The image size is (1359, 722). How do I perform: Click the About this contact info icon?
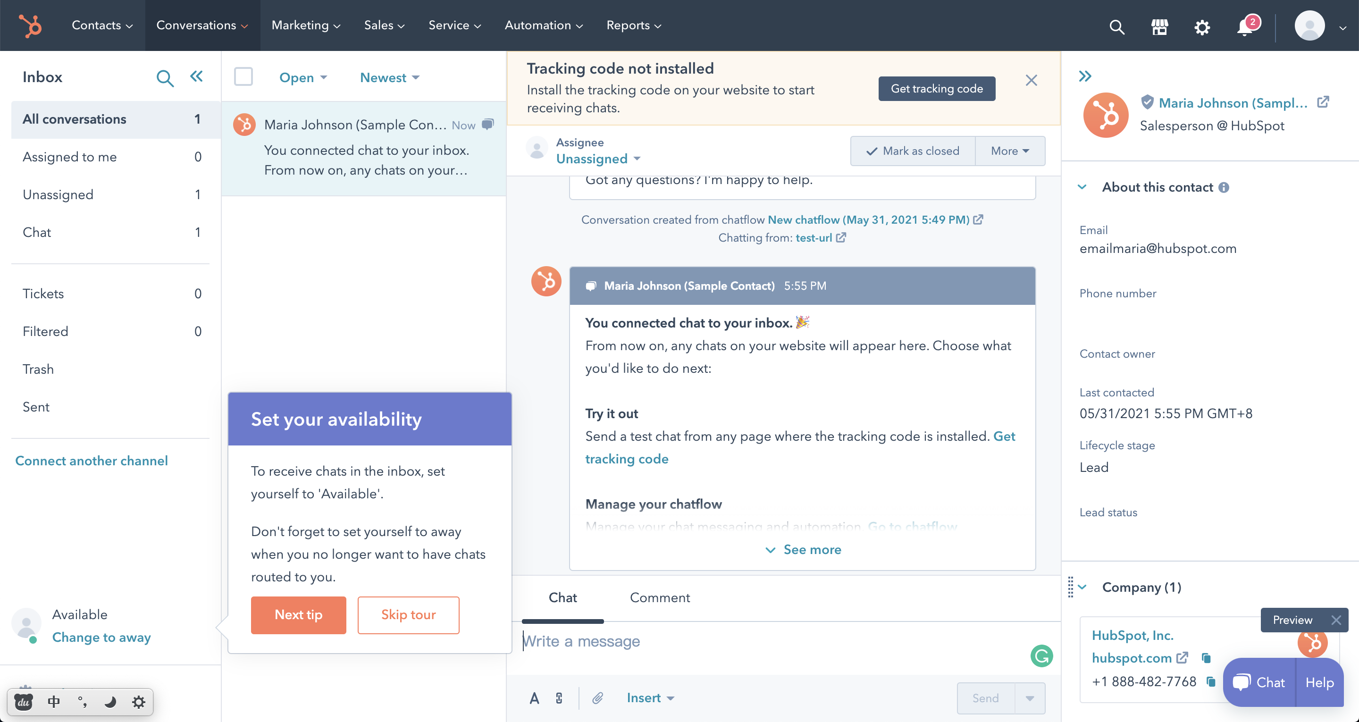click(1224, 187)
